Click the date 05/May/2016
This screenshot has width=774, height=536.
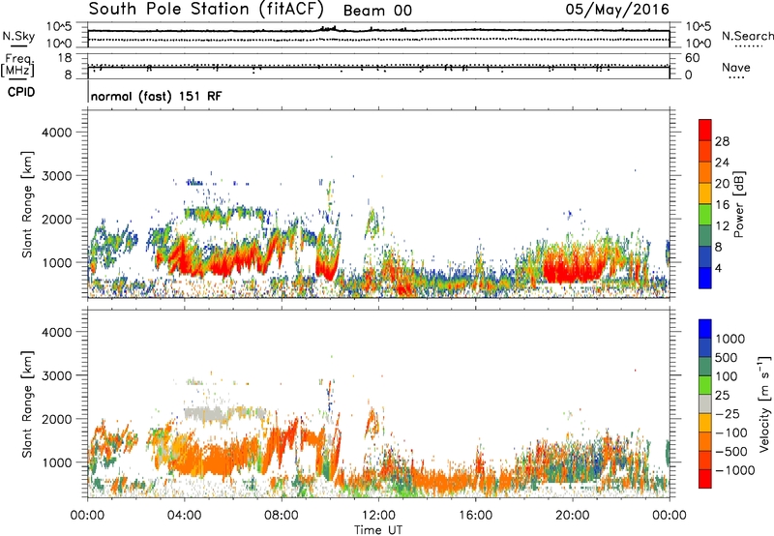point(617,10)
